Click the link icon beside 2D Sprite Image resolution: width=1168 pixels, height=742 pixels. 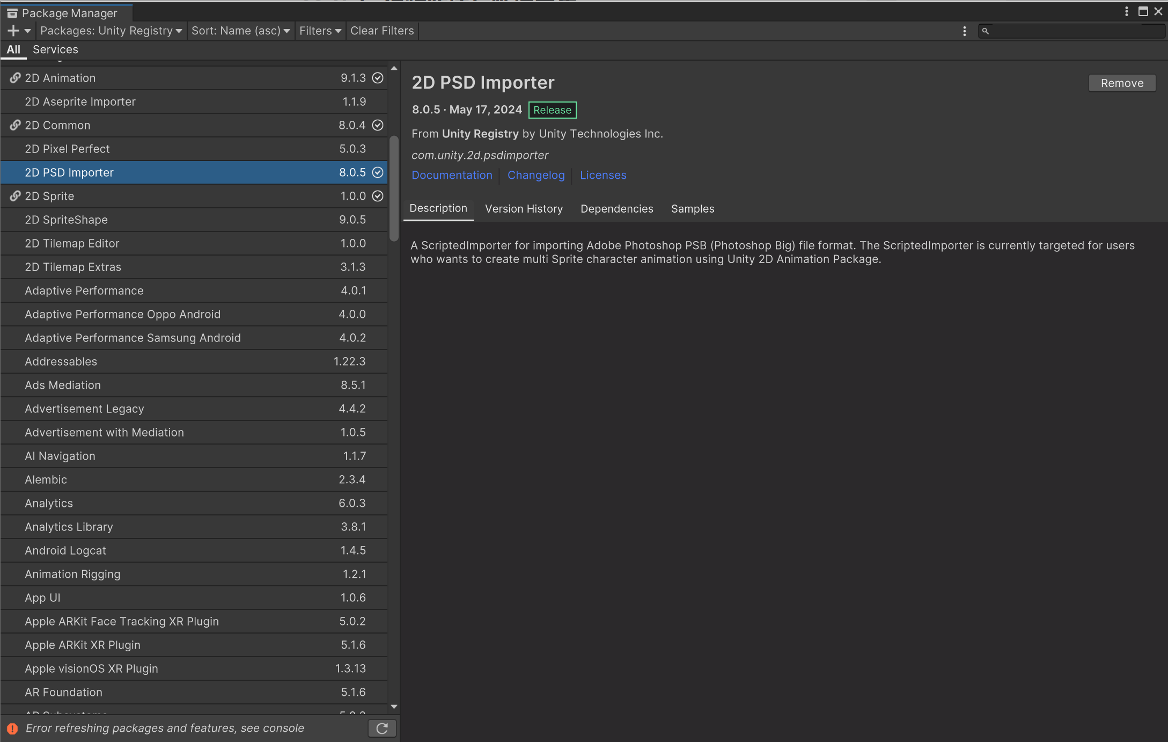15,196
